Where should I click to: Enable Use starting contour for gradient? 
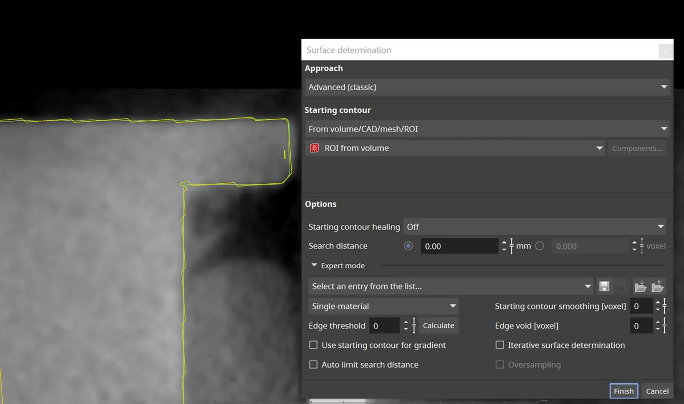(x=314, y=345)
